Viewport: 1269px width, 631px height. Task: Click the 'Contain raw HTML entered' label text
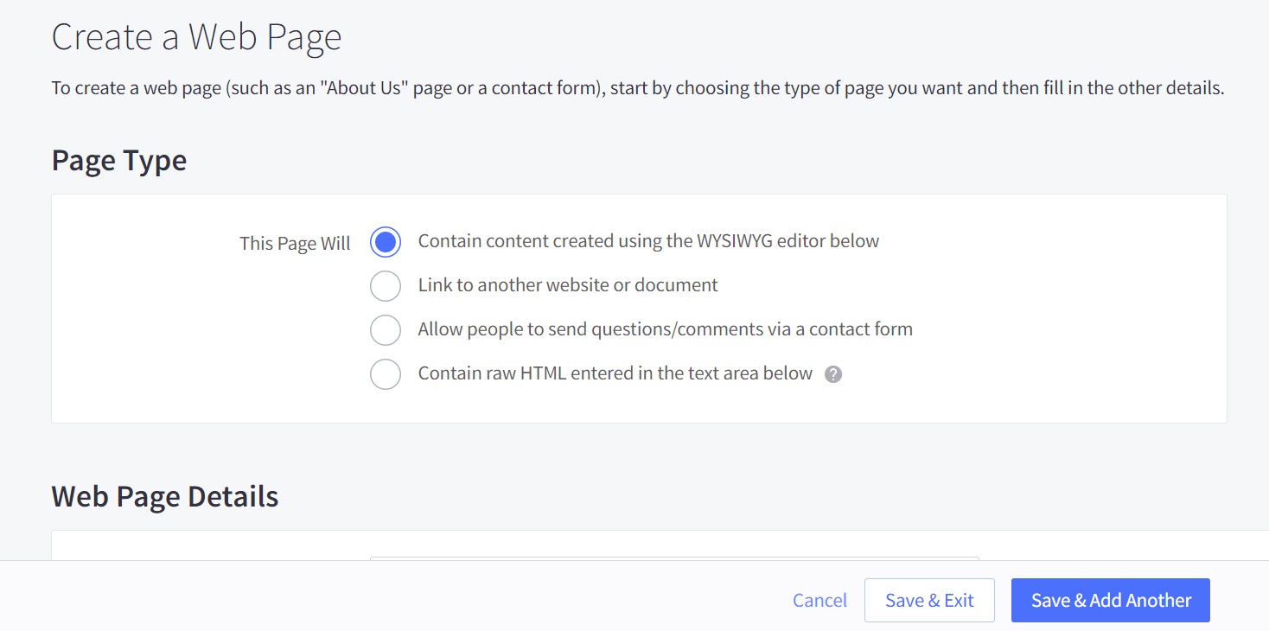point(615,373)
